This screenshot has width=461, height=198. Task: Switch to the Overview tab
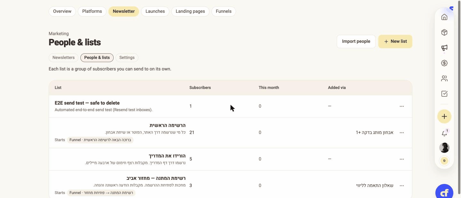tap(62, 11)
